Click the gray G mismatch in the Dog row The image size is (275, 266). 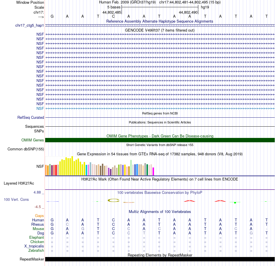(251, 233)
